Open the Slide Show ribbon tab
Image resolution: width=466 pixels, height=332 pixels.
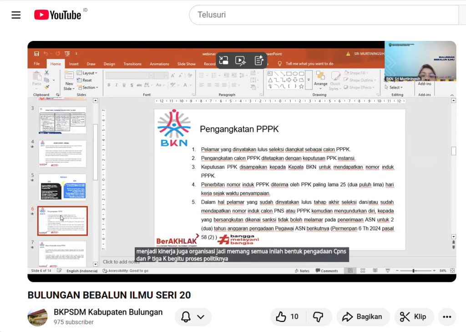(x=186, y=64)
